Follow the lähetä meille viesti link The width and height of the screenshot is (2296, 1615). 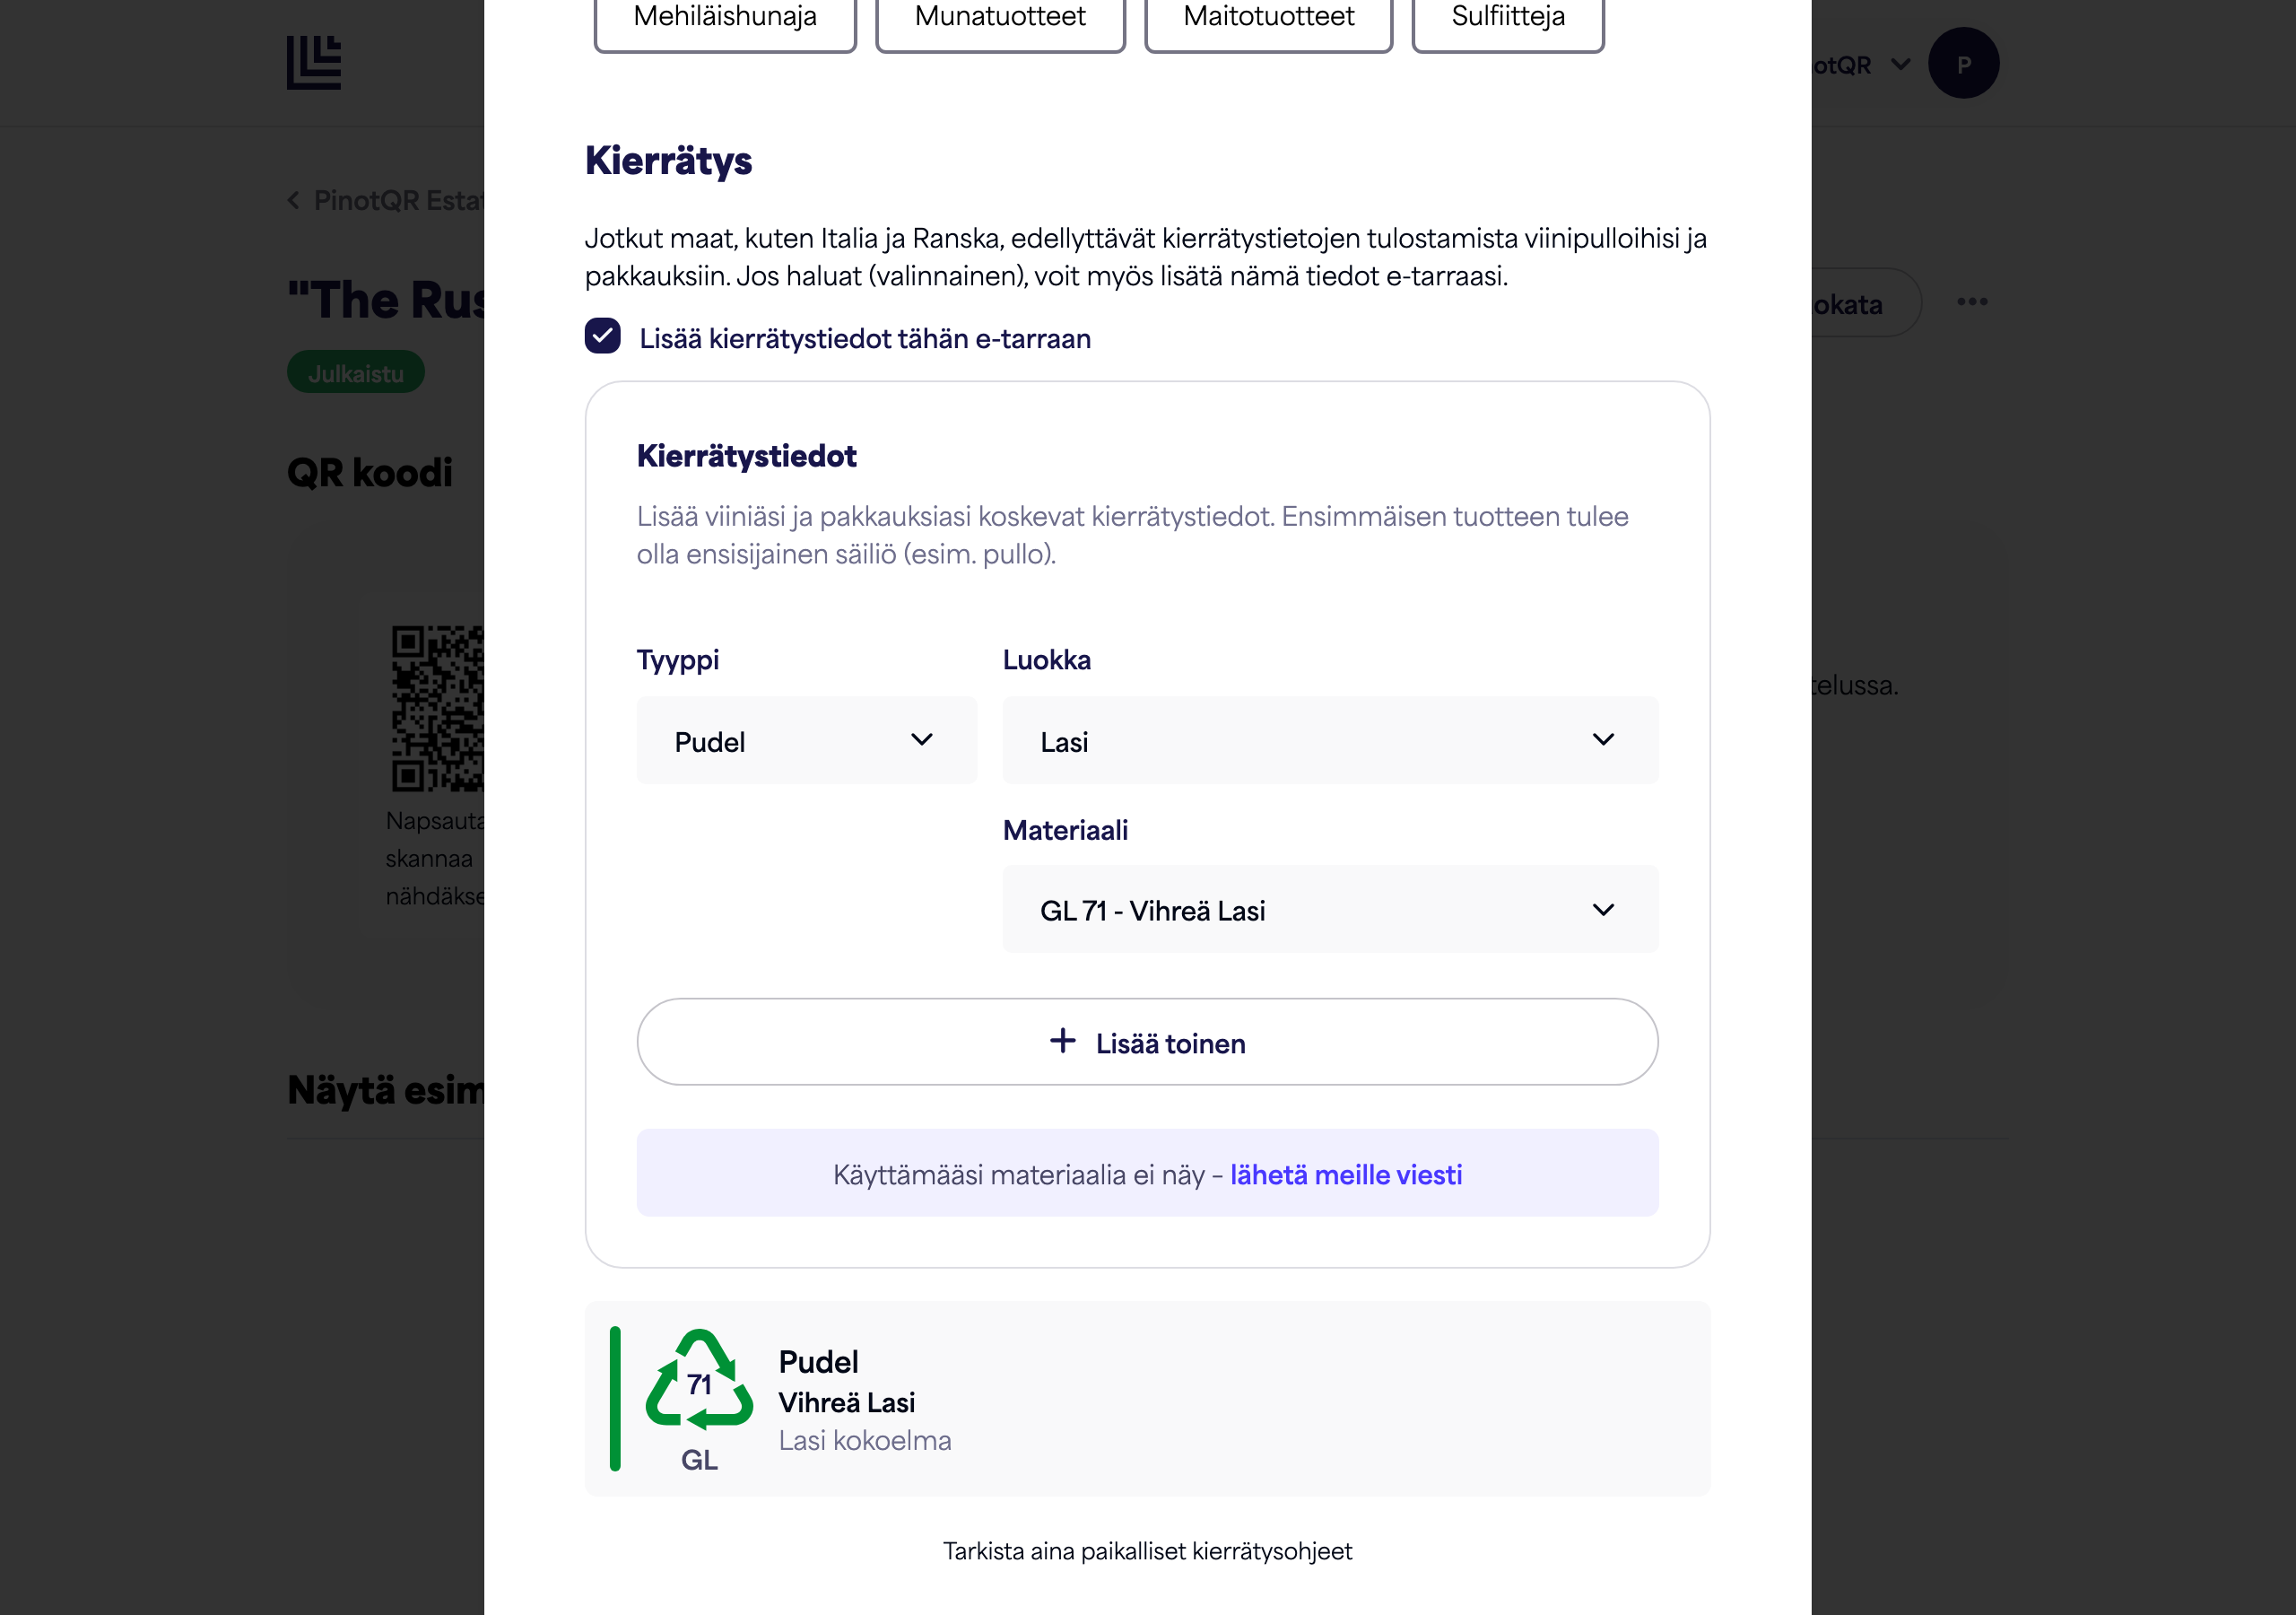1346,1174
